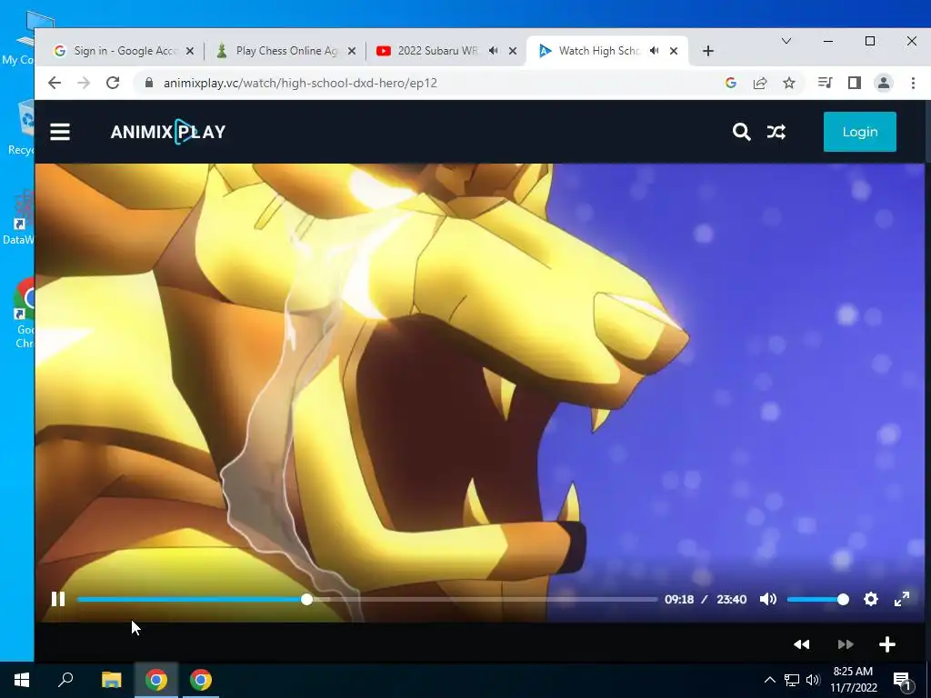This screenshot has width=931, height=698.
Task: Close the 2022 Subaru YouTube tab
Action: tap(513, 51)
